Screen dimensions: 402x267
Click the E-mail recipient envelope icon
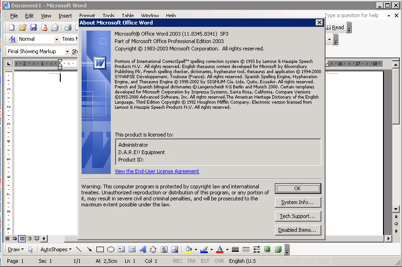pos(55,27)
